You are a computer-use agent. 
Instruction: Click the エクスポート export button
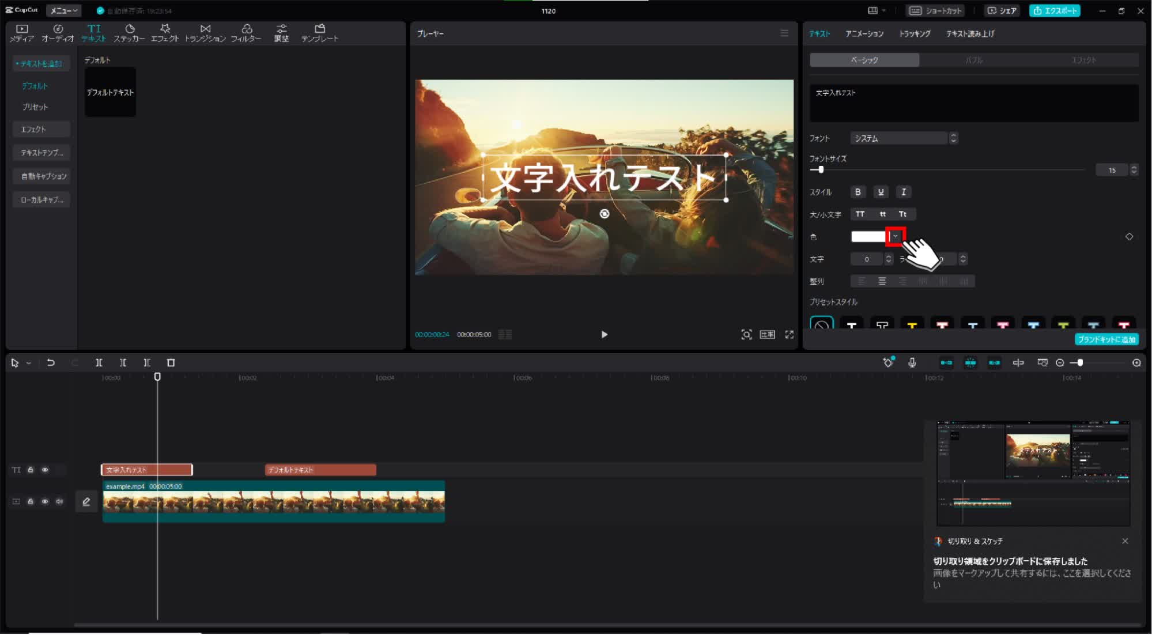1055,10
